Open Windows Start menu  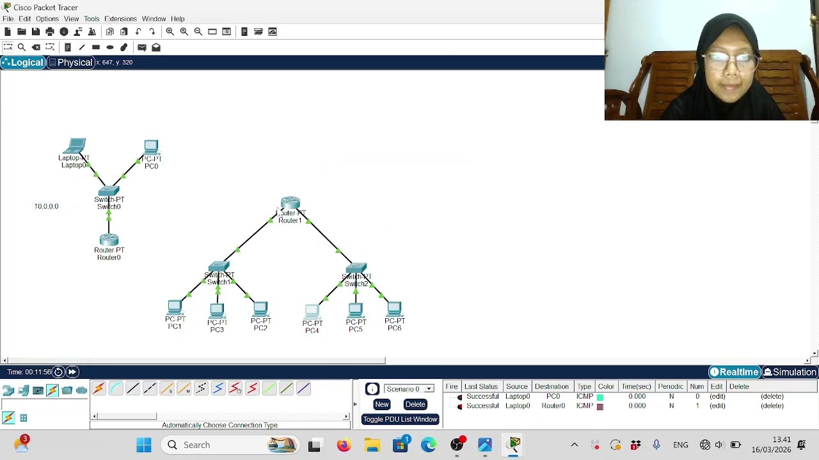tap(144, 445)
